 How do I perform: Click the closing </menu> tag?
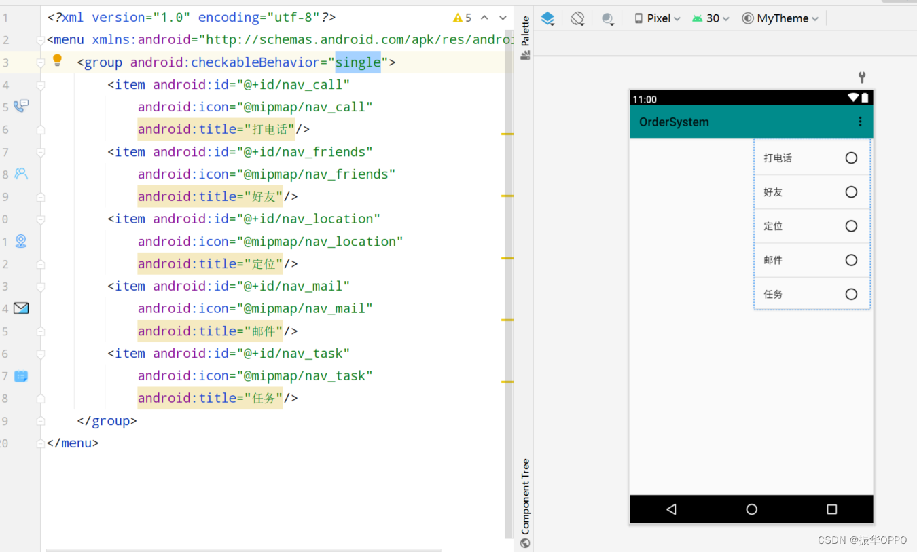(73, 443)
